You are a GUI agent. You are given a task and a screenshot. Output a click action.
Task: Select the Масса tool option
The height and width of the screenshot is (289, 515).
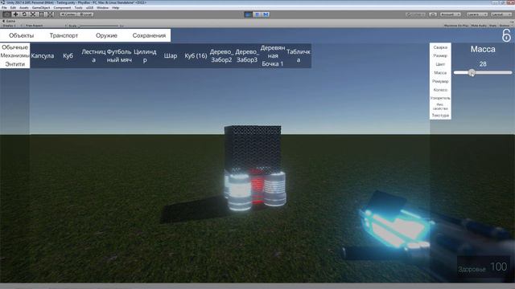[440, 73]
